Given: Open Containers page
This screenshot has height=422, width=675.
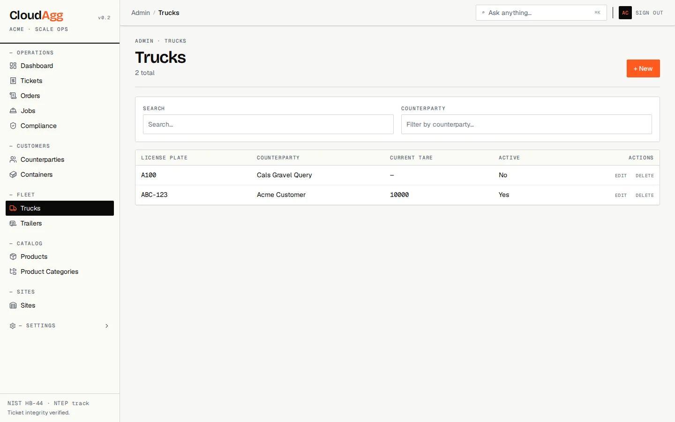Looking at the screenshot, I should coord(60,174).
